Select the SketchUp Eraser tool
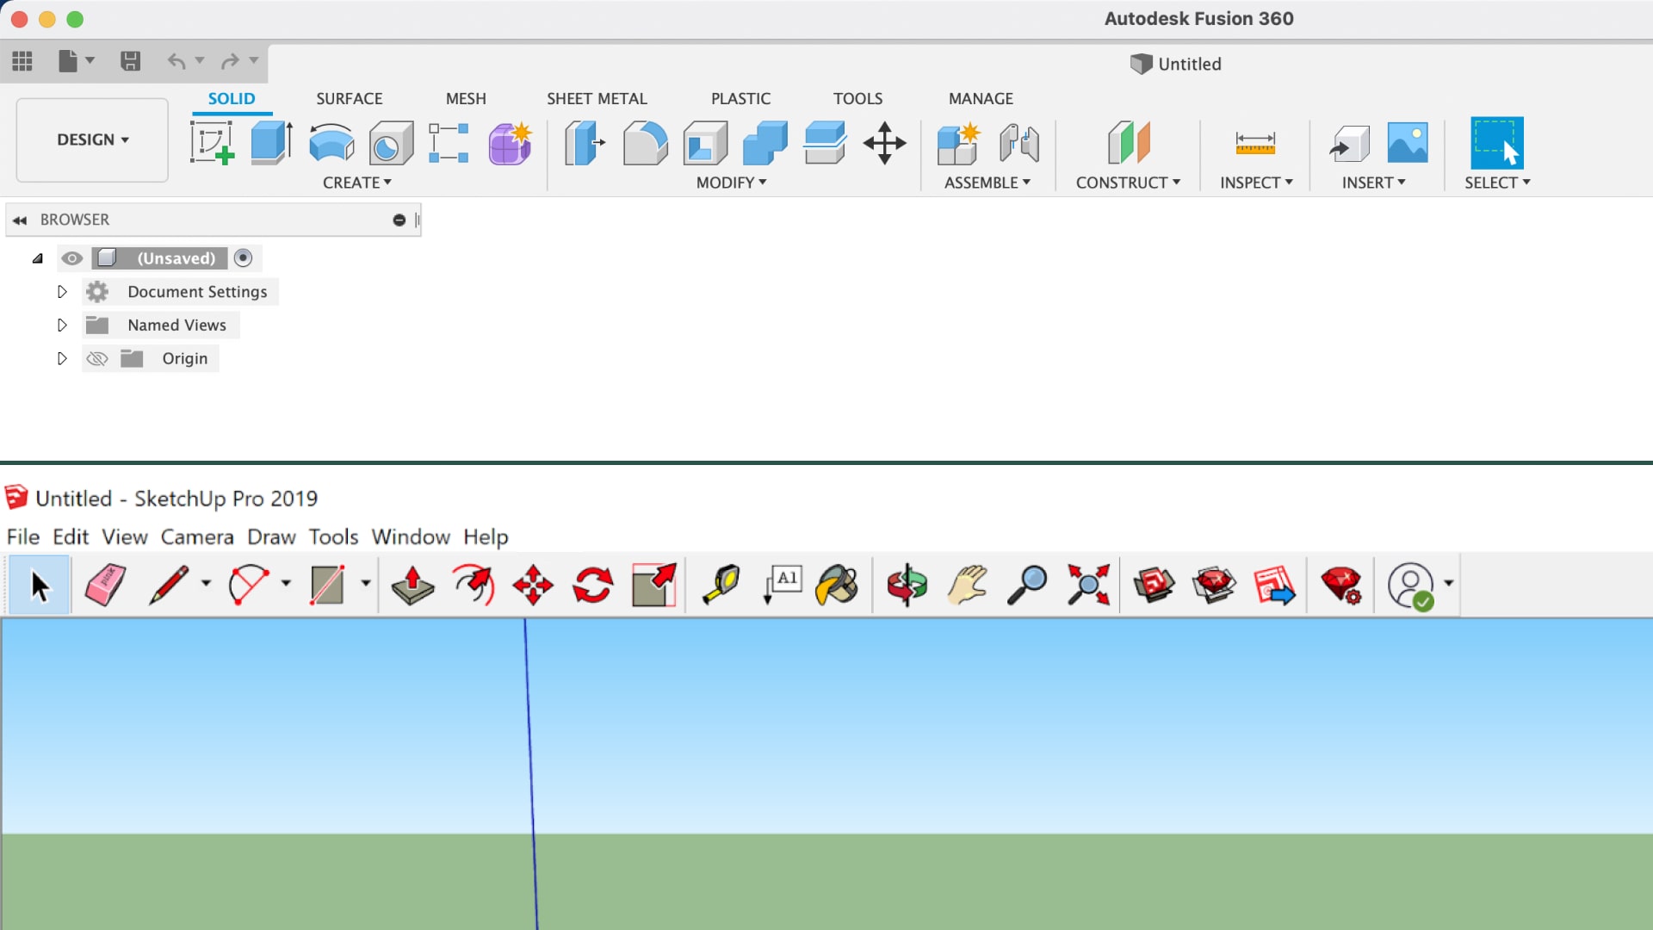 tap(106, 586)
